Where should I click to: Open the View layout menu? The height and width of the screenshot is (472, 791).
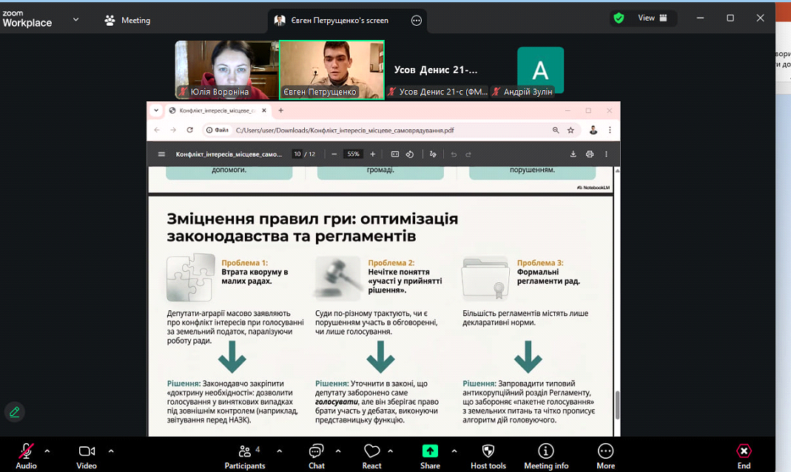point(653,18)
